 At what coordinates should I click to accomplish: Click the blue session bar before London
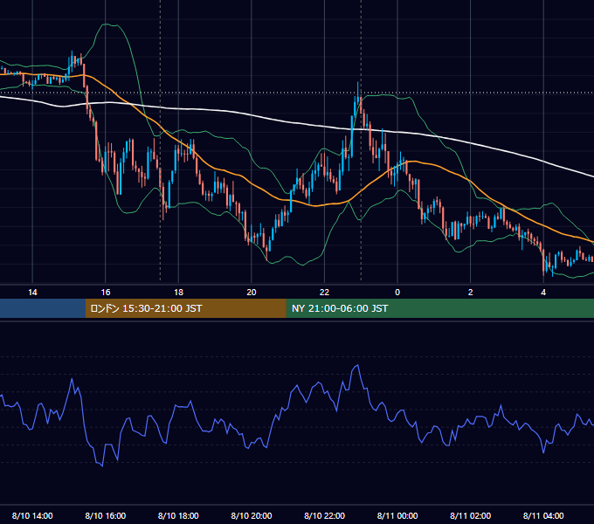tap(43, 308)
